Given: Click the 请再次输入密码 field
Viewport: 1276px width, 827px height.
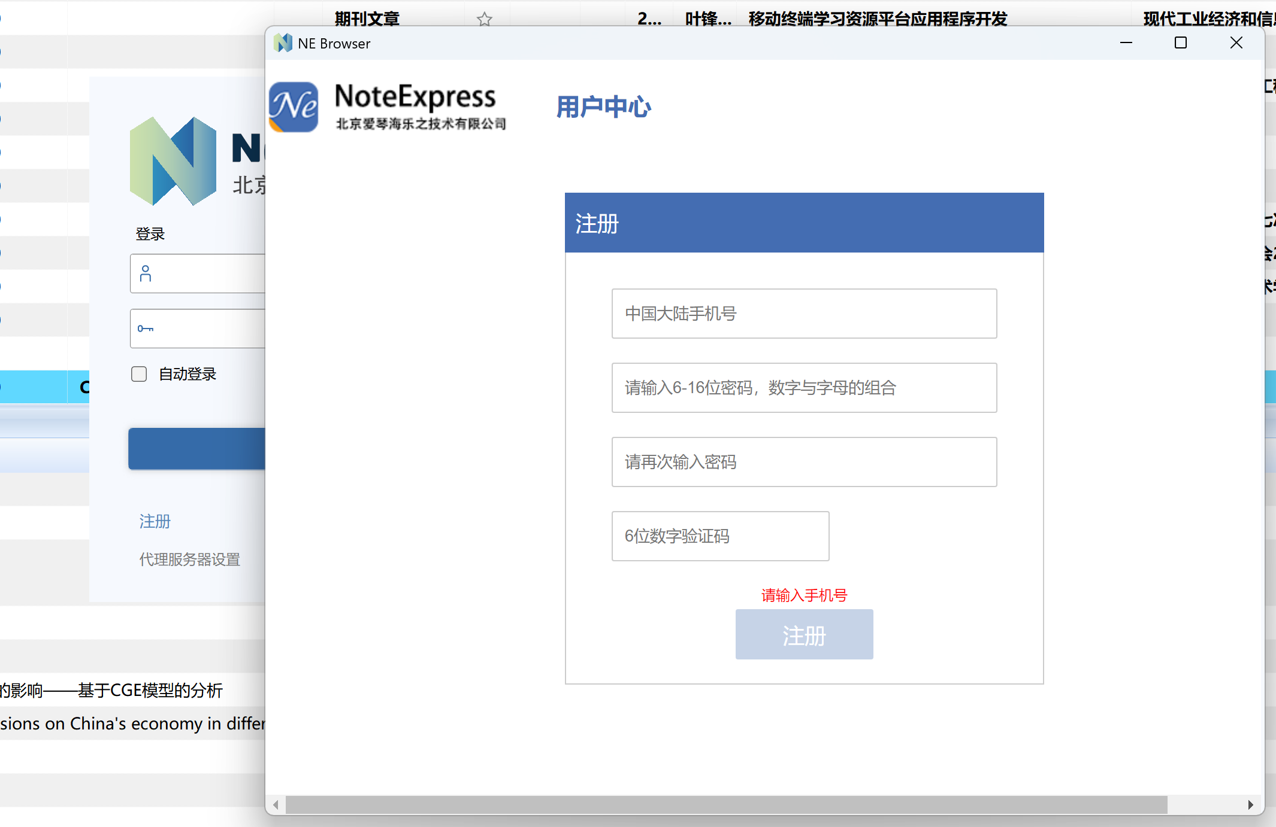Looking at the screenshot, I should 803,462.
